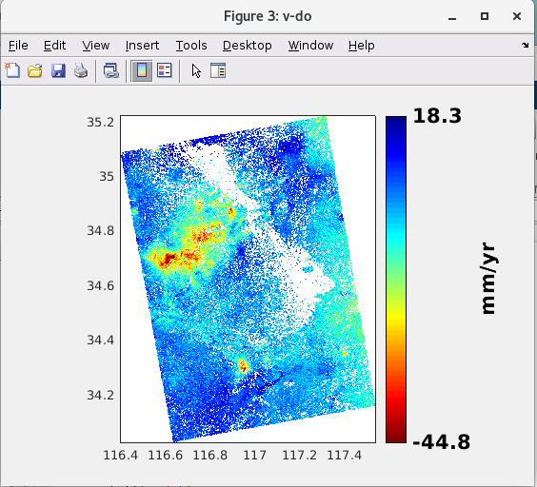
Task: Close the Figure 3 window
Action: (x=517, y=16)
